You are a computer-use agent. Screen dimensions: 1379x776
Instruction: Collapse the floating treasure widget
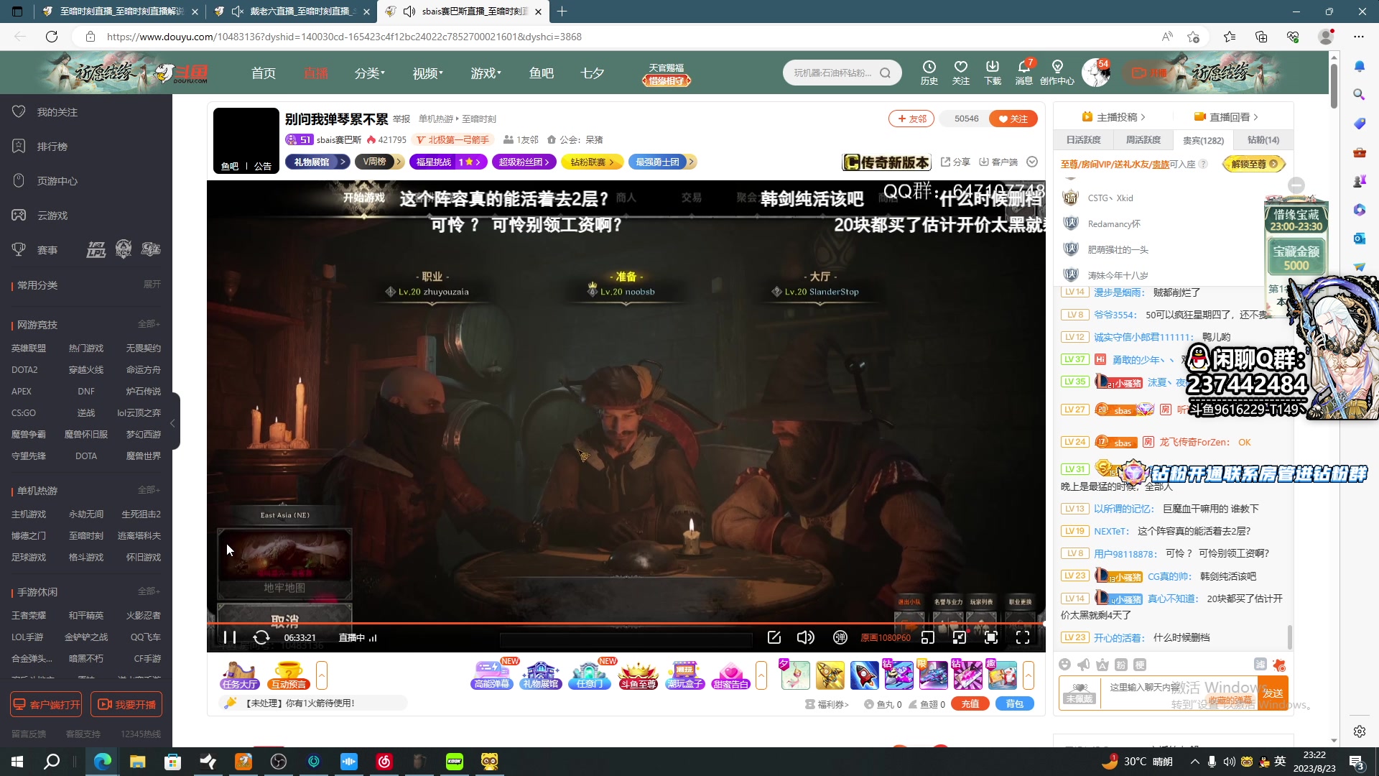coord(1296,185)
